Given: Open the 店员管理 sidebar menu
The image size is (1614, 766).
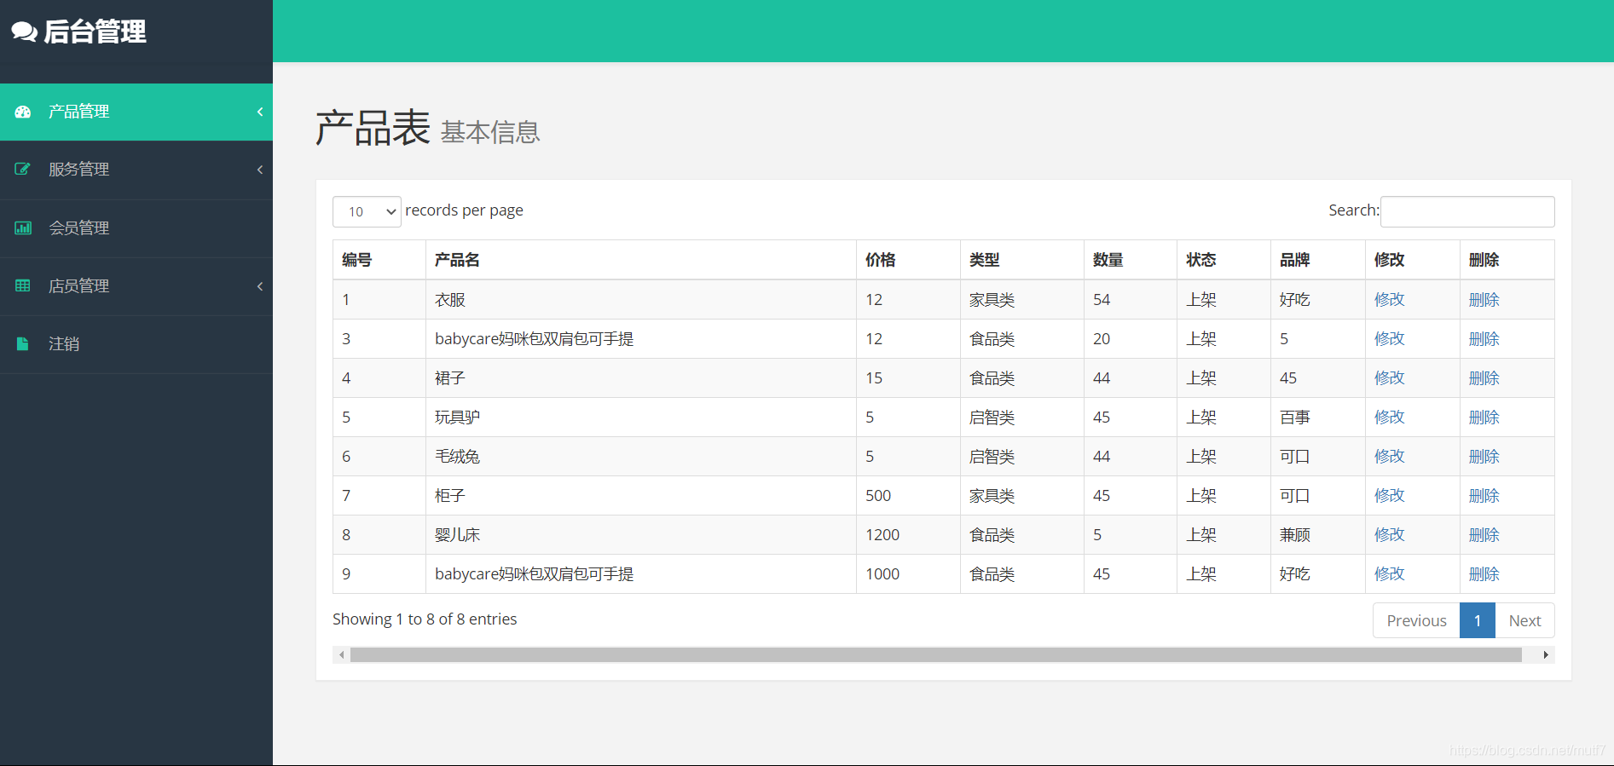Looking at the screenshot, I should [x=136, y=285].
